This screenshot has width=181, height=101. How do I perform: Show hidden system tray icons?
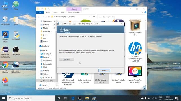point(139,98)
